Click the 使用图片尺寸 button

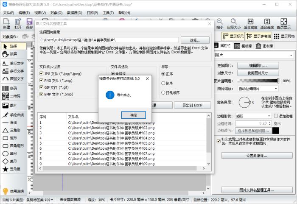click(x=258, y=73)
